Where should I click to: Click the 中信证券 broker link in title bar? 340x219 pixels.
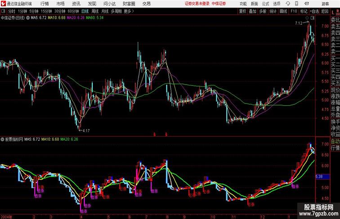219,4
